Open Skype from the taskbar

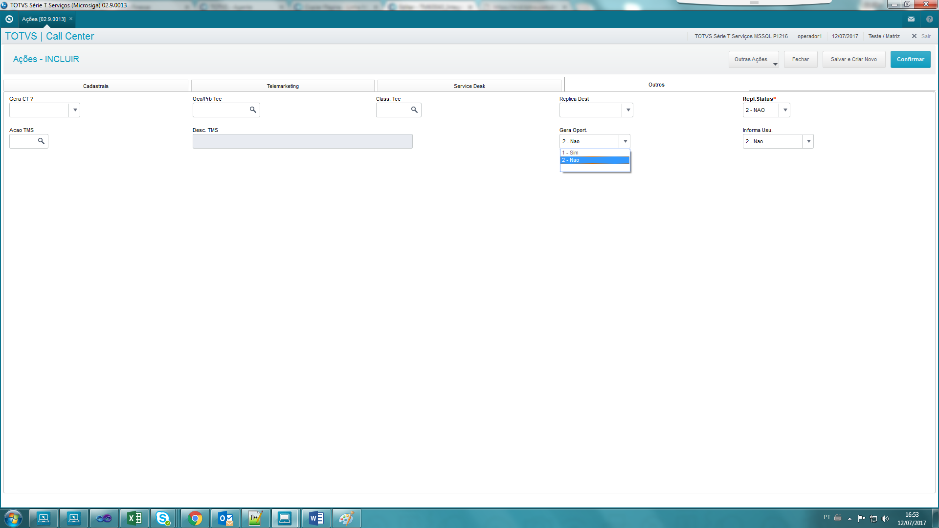coord(163,518)
